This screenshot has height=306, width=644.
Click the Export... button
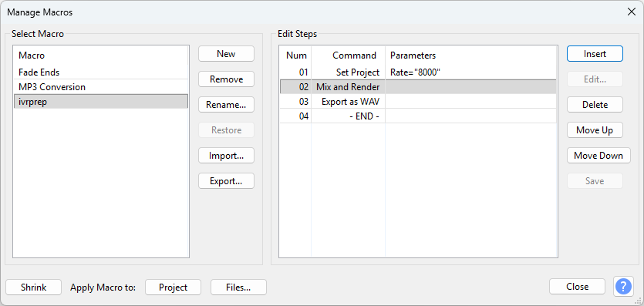click(x=226, y=181)
